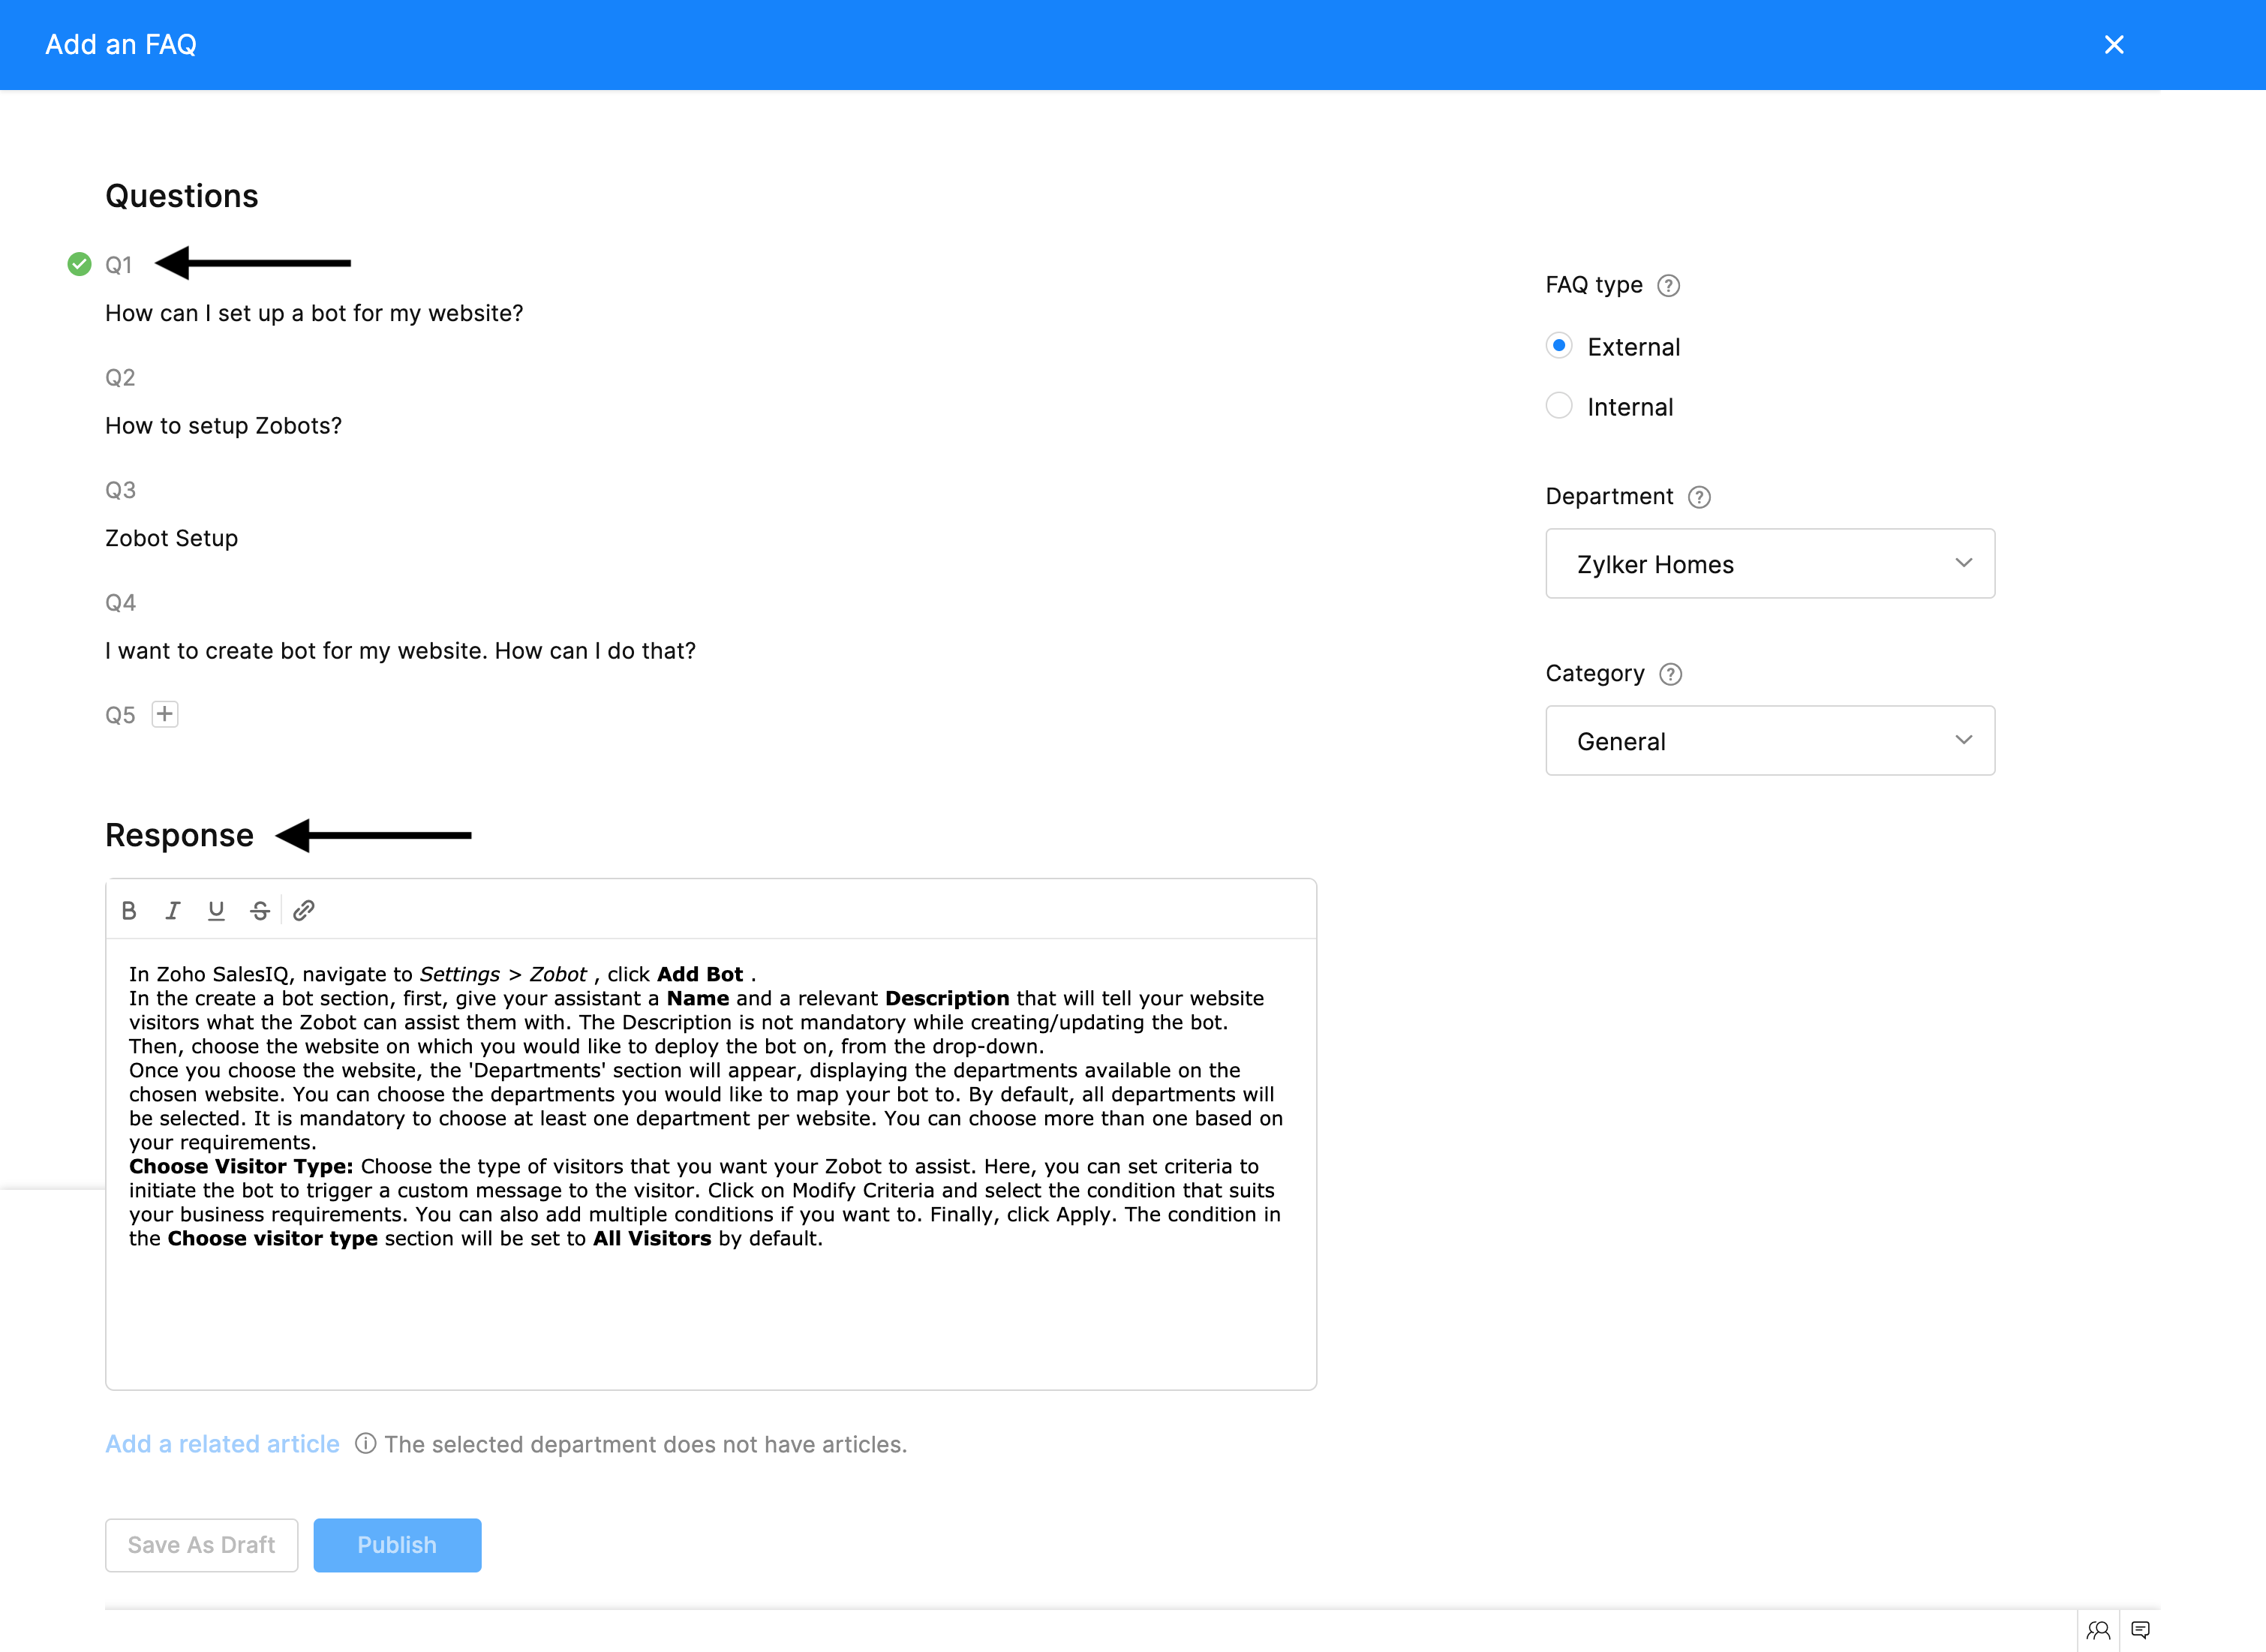Apply italic formatting to response text
The width and height of the screenshot is (2266, 1652).
(x=173, y=910)
